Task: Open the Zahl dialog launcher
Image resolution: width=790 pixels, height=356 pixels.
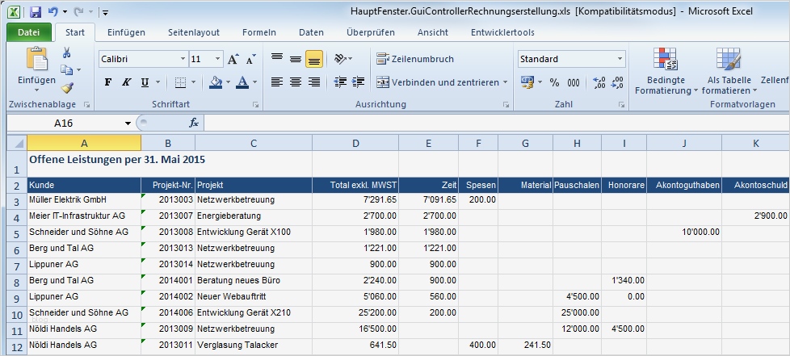Action: click(x=621, y=105)
